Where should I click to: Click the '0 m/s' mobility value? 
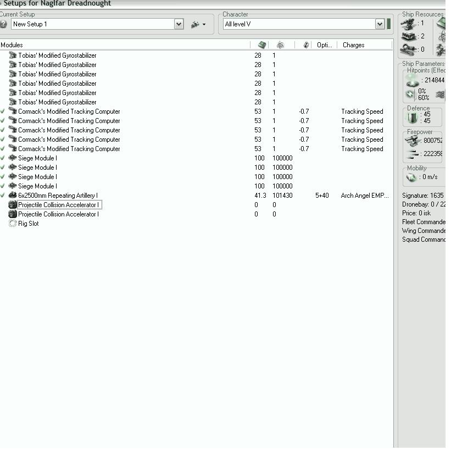430,177
